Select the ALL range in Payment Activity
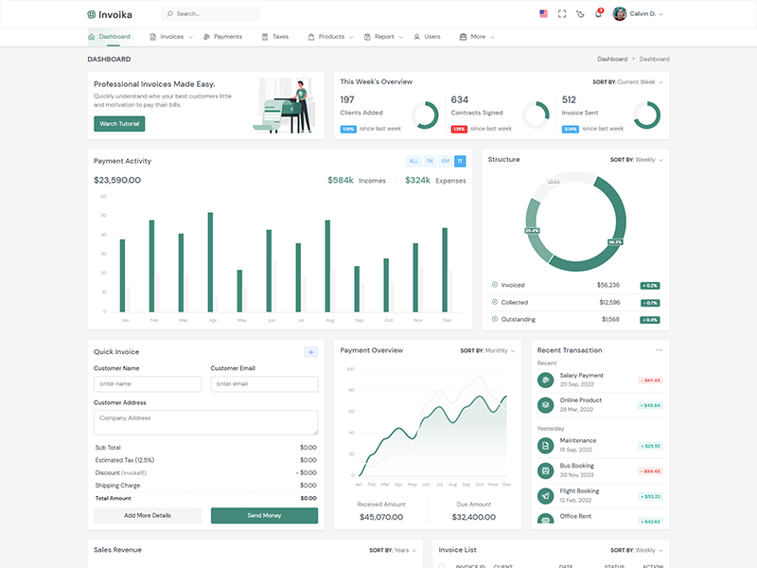 point(414,161)
